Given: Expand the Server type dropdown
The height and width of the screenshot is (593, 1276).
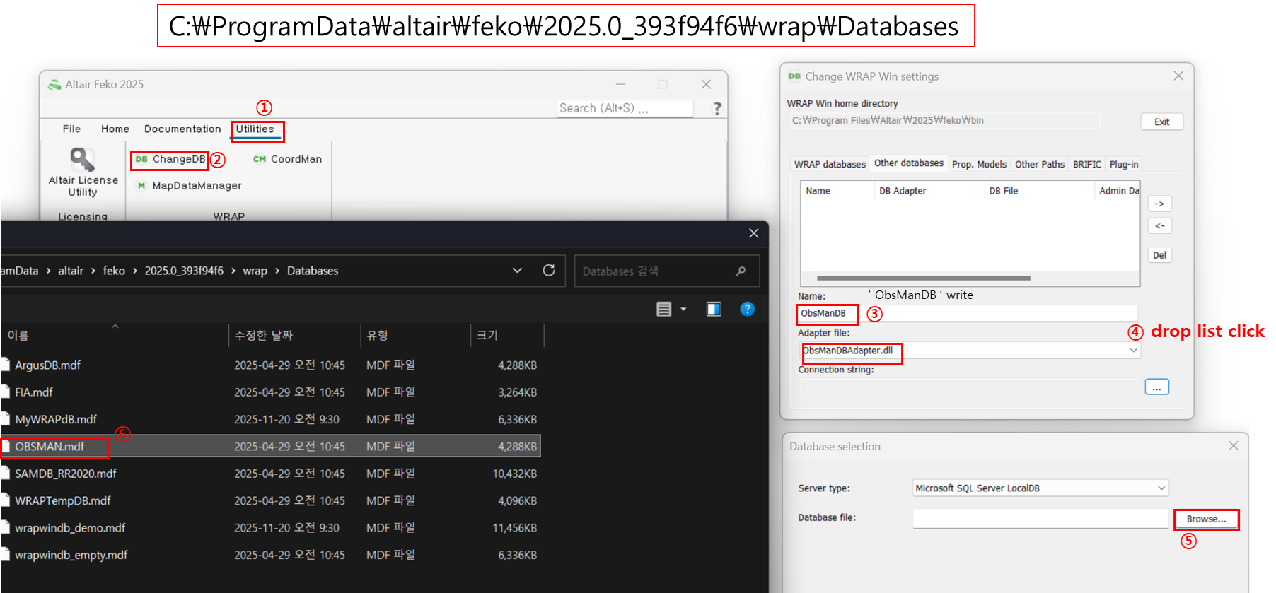Looking at the screenshot, I should pyautogui.click(x=1161, y=488).
